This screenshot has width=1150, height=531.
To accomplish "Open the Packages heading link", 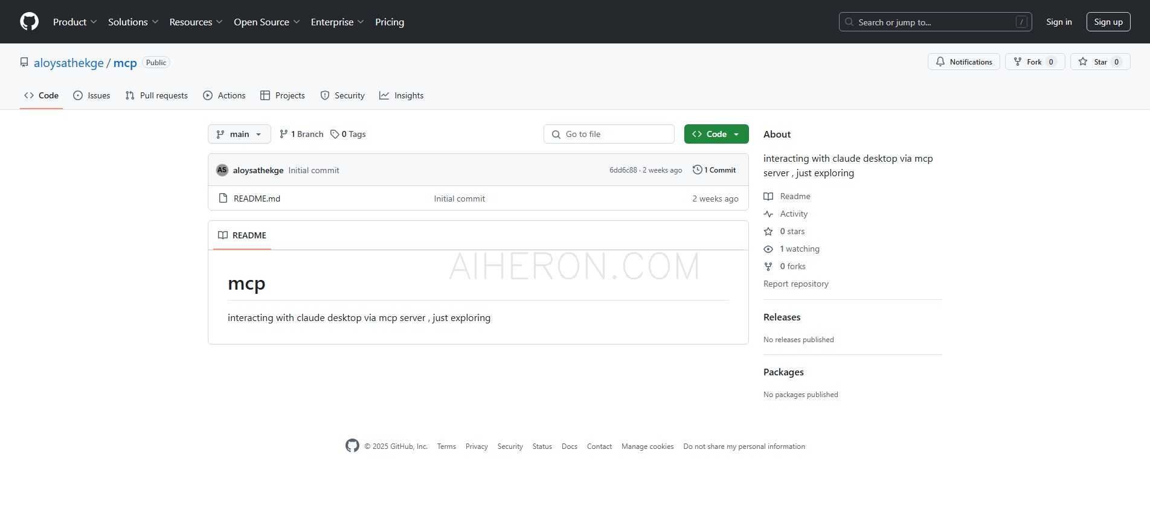I will pos(783,372).
